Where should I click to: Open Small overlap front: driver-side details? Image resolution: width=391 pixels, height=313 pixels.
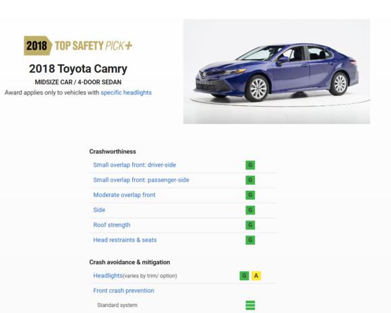point(135,165)
